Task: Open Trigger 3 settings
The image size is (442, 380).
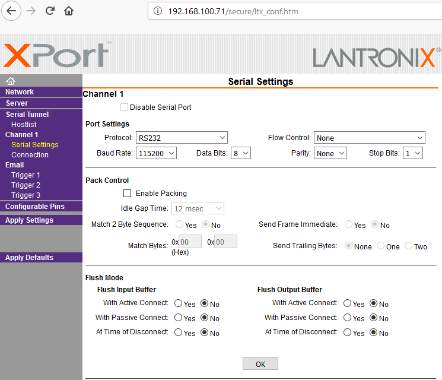Action: (26, 195)
